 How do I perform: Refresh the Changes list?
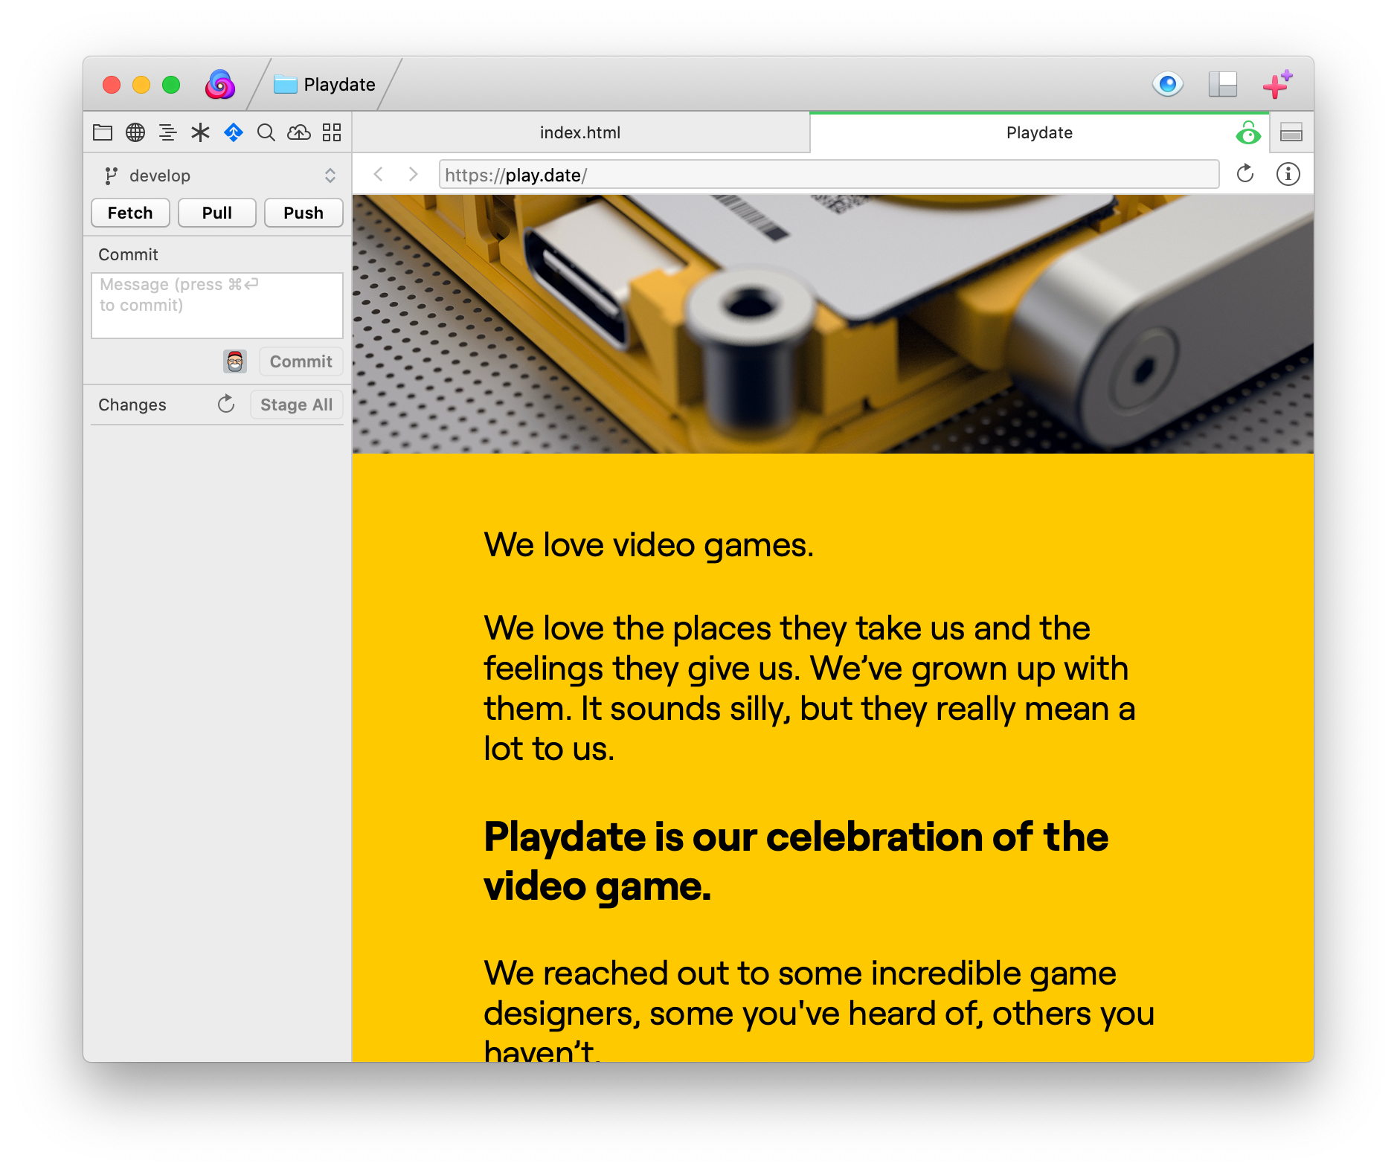pyautogui.click(x=226, y=404)
